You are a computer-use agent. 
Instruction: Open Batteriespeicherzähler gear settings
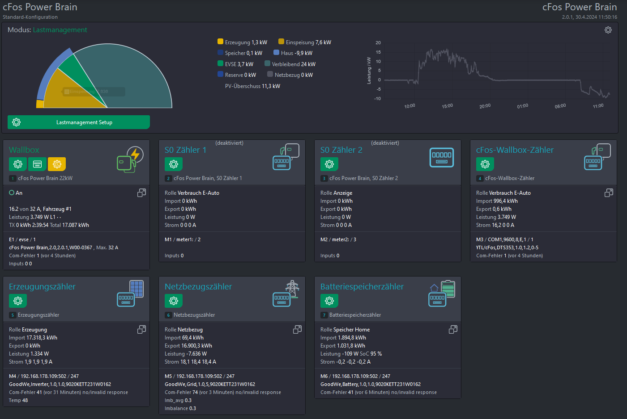pos(329,301)
